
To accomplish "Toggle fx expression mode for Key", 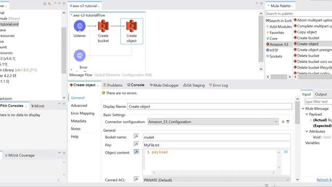I will 136,144.
